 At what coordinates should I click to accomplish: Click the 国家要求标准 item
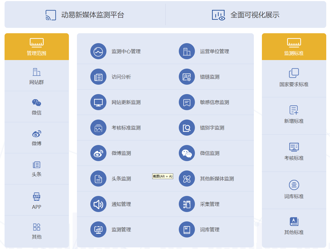click(x=294, y=78)
